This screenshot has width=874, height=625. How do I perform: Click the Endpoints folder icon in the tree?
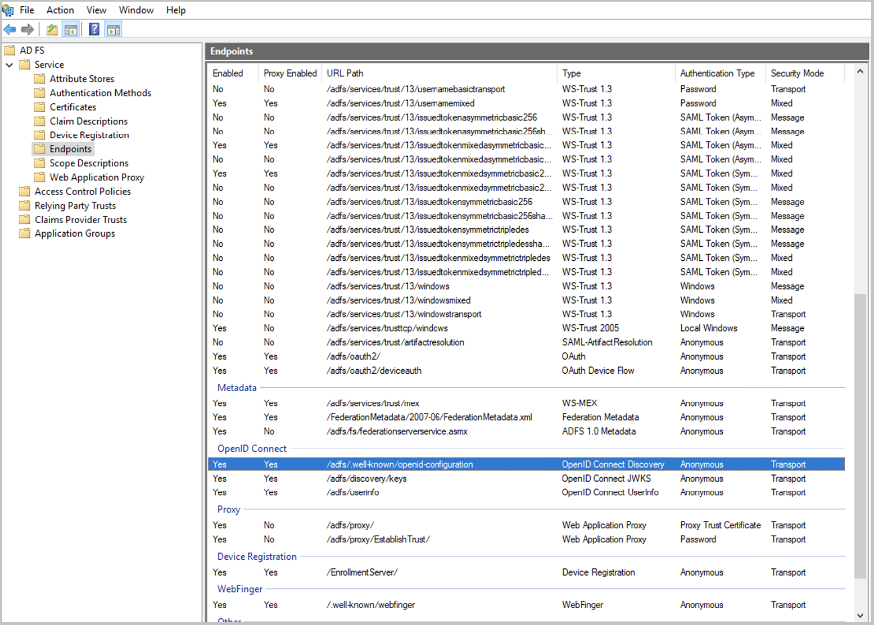(x=40, y=148)
